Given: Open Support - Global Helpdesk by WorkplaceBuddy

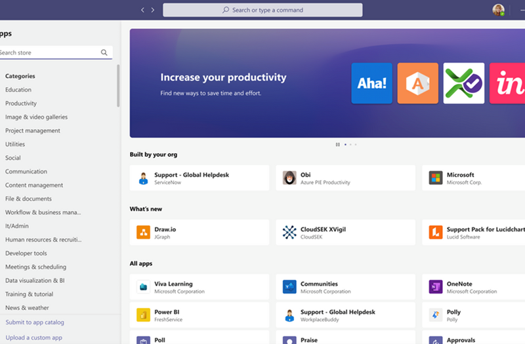Looking at the screenshot, I should pos(346,315).
